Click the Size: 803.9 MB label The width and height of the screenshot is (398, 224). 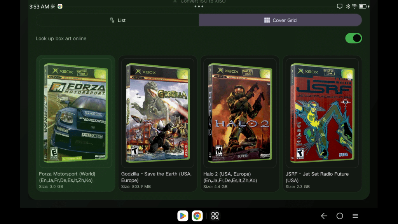[x=136, y=186]
